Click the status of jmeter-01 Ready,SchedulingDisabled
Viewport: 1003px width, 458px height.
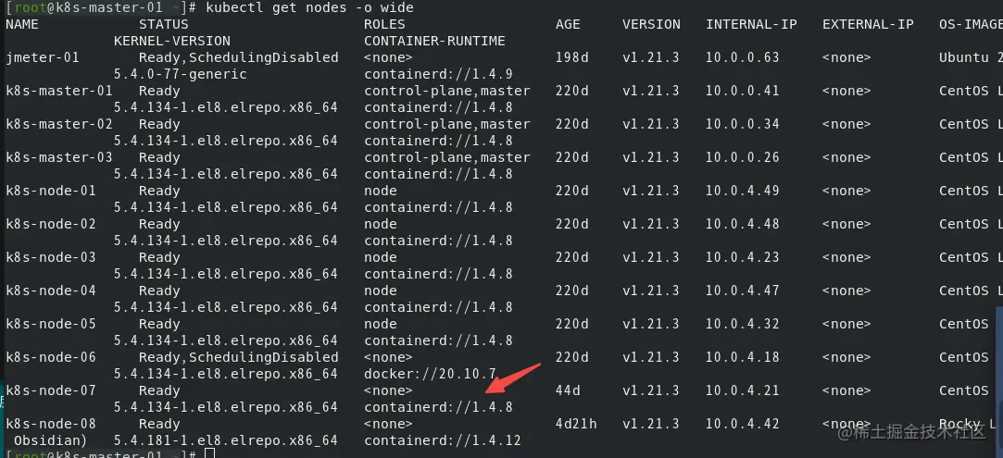(239, 57)
